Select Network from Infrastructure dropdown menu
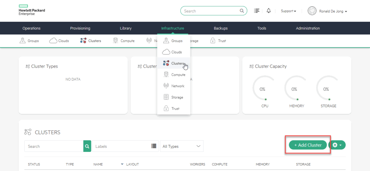370x171 pixels. click(x=173, y=86)
